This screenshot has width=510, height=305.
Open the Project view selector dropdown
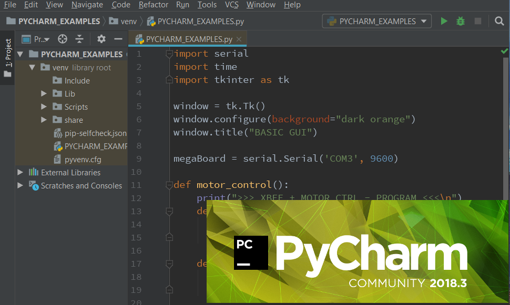coord(36,39)
